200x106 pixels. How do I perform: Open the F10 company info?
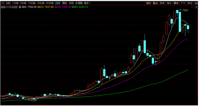click(x=183, y=3)
